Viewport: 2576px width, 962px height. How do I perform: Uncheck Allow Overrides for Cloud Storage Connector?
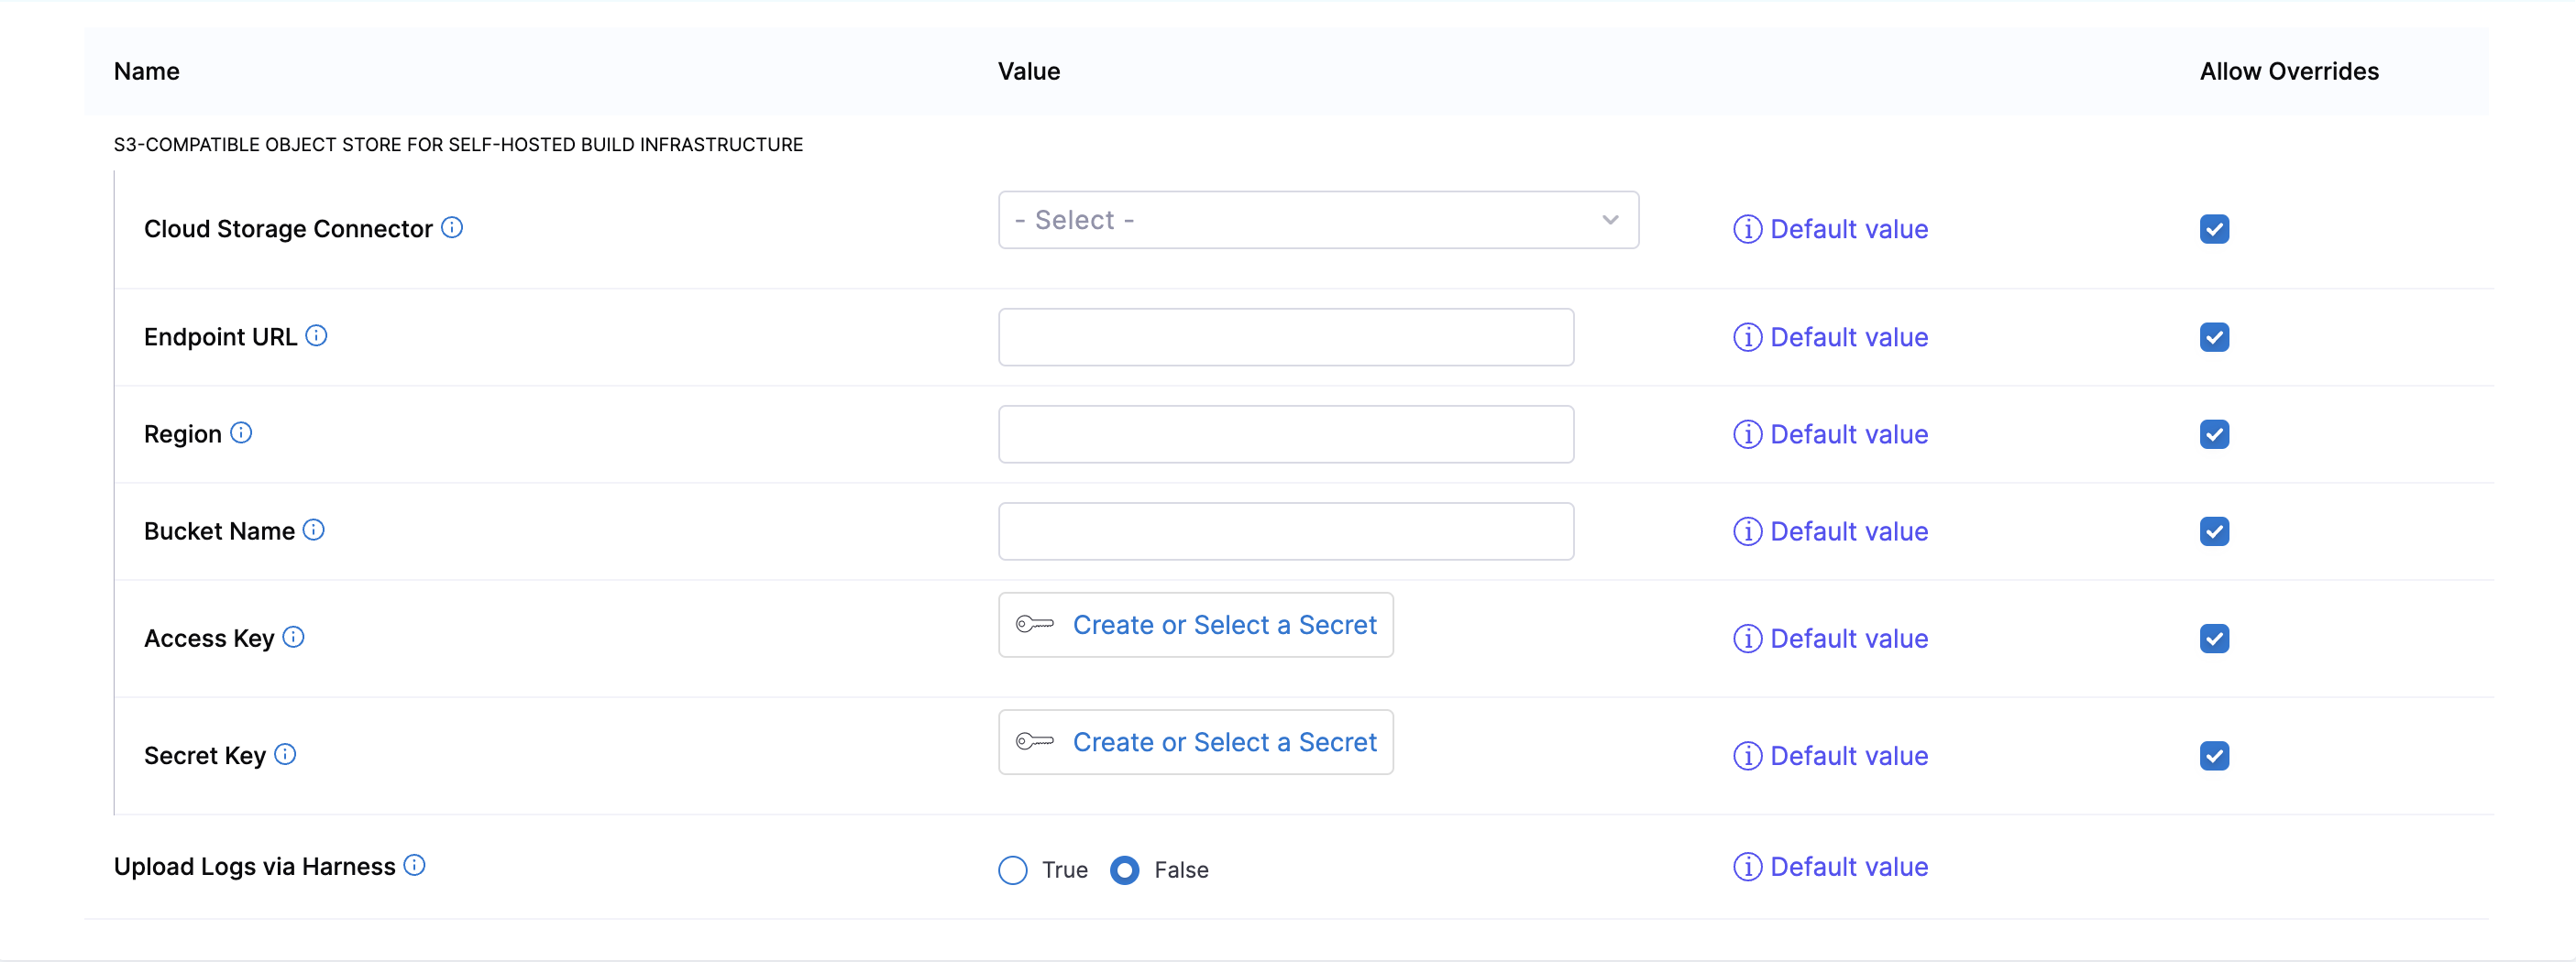click(2213, 229)
